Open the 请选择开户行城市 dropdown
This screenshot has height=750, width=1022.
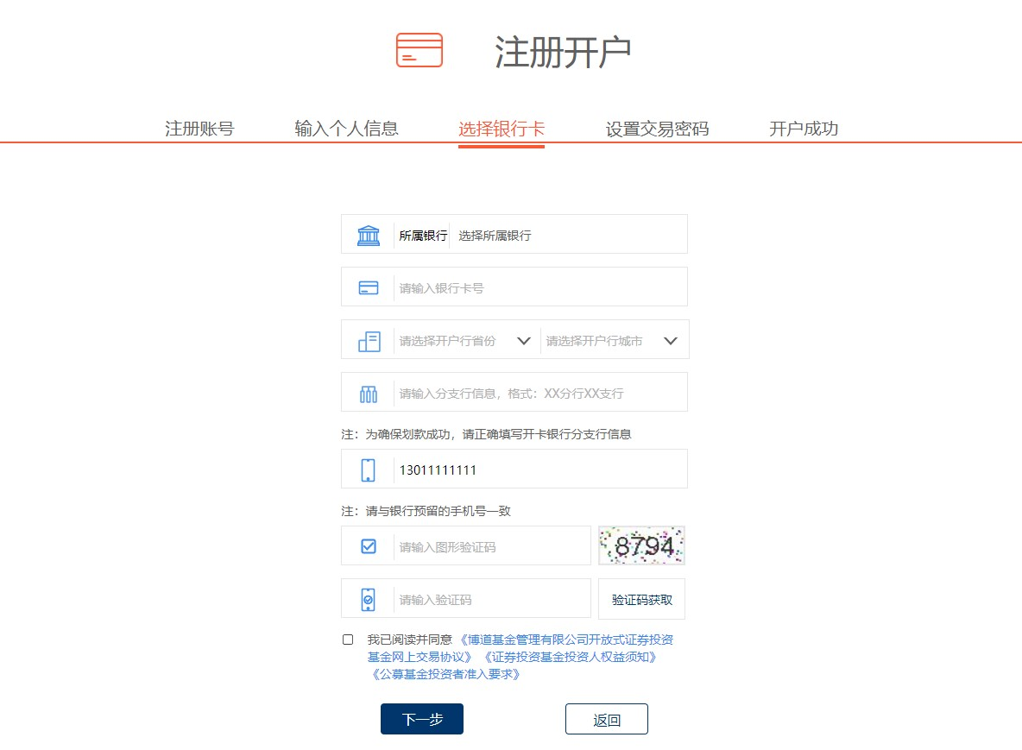coord(613,341)
